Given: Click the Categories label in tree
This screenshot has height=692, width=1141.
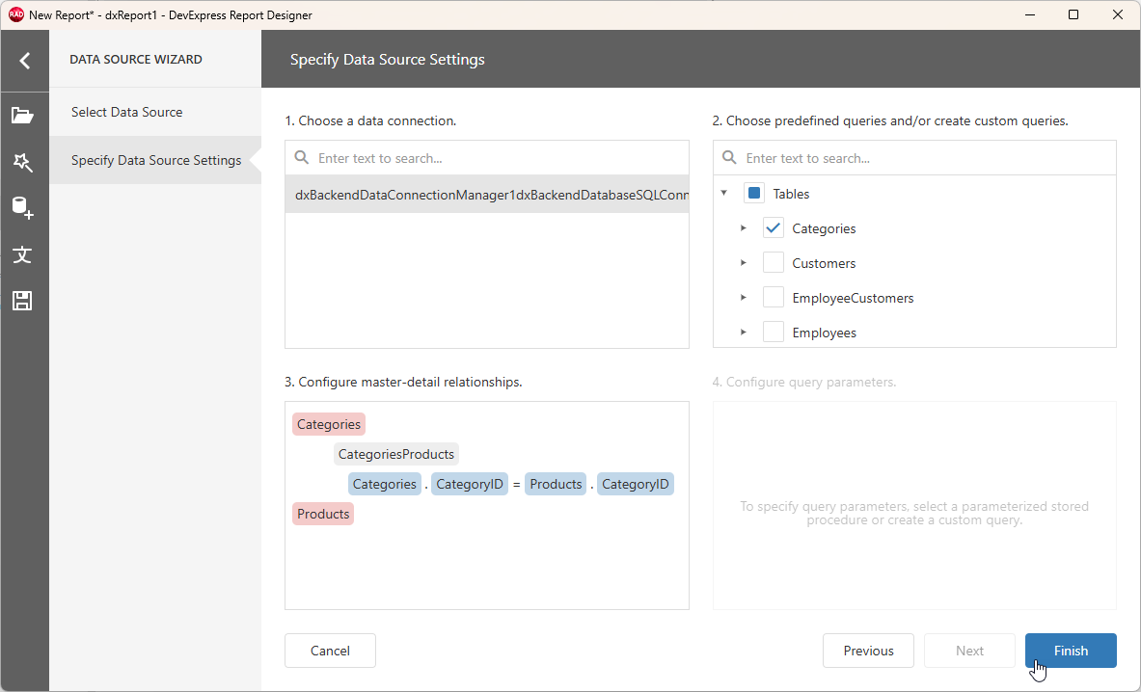Looking at the screenshot, I should coord(824,228).
